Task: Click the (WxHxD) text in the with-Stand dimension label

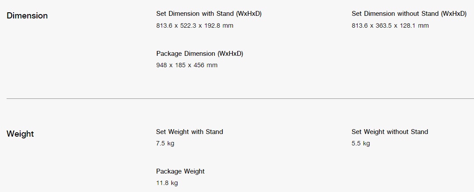Action: tap(249, 14)
